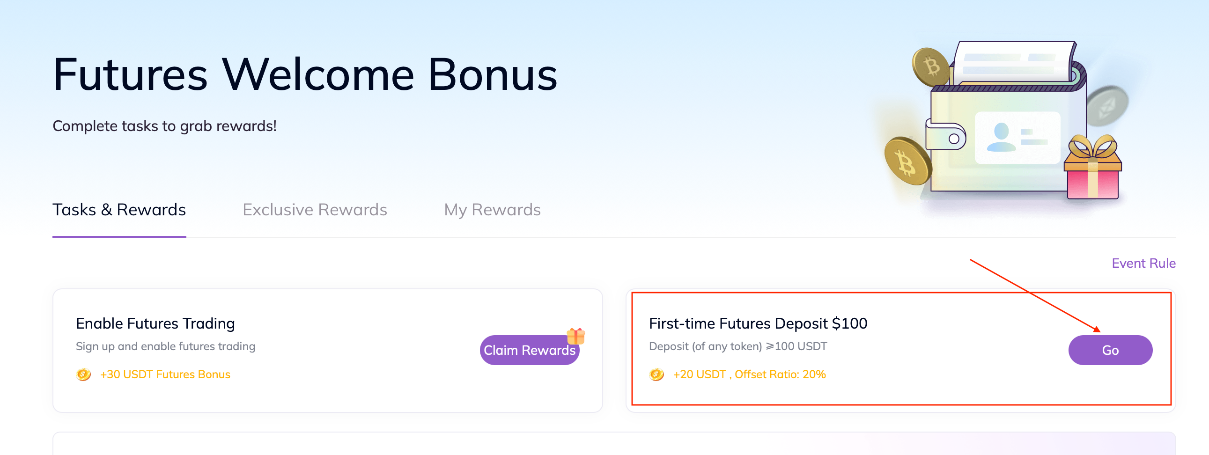The height and width of the screenshot is (455, 1209).
Task: Click the upper Bitcoin coin on the wallet
Action: 931,66
